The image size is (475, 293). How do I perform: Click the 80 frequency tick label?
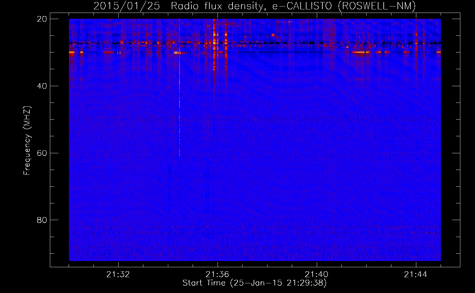(42, 220)
